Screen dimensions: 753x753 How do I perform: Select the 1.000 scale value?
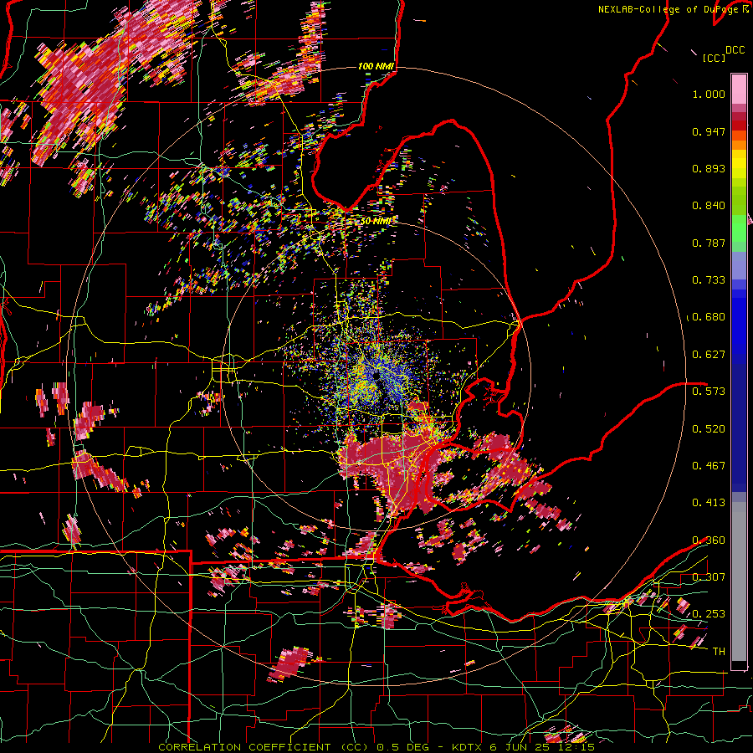(x=709, y=94)
